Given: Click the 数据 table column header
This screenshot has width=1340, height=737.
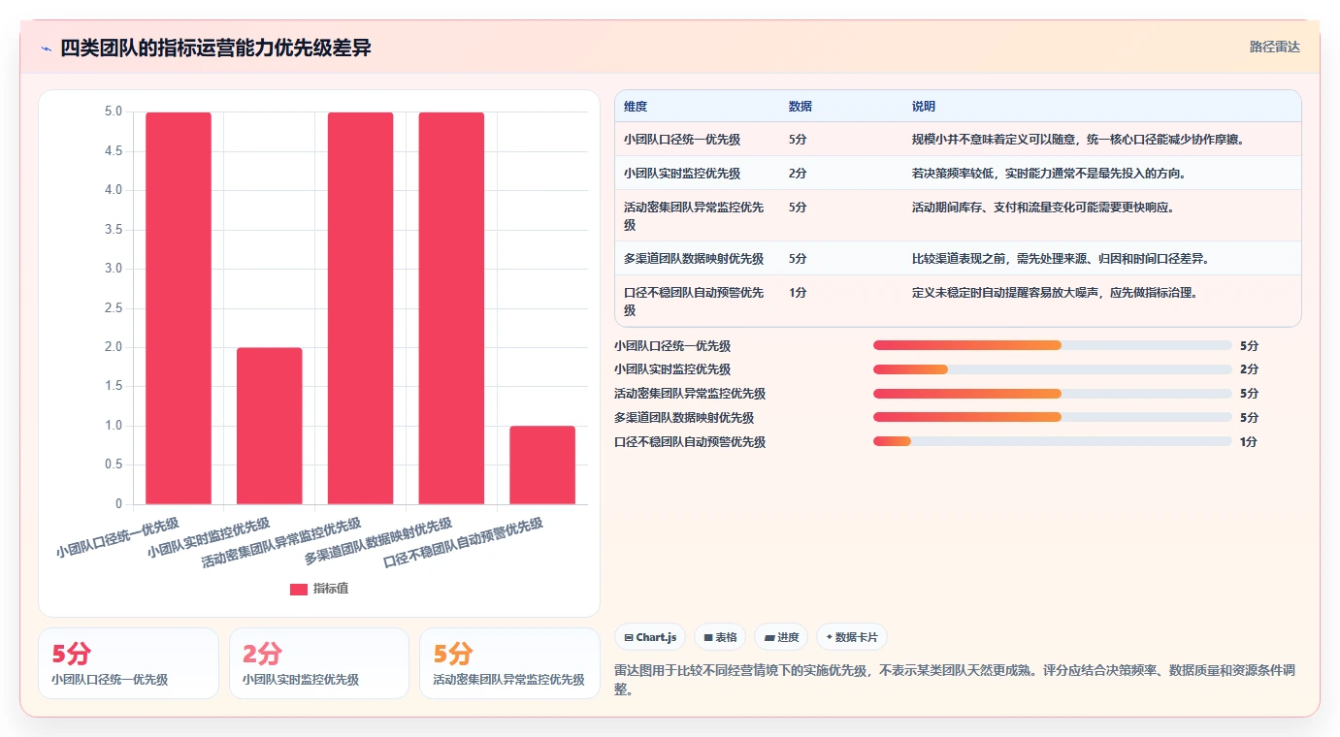Looking at the screenshot, I should [x=801, y=107].
